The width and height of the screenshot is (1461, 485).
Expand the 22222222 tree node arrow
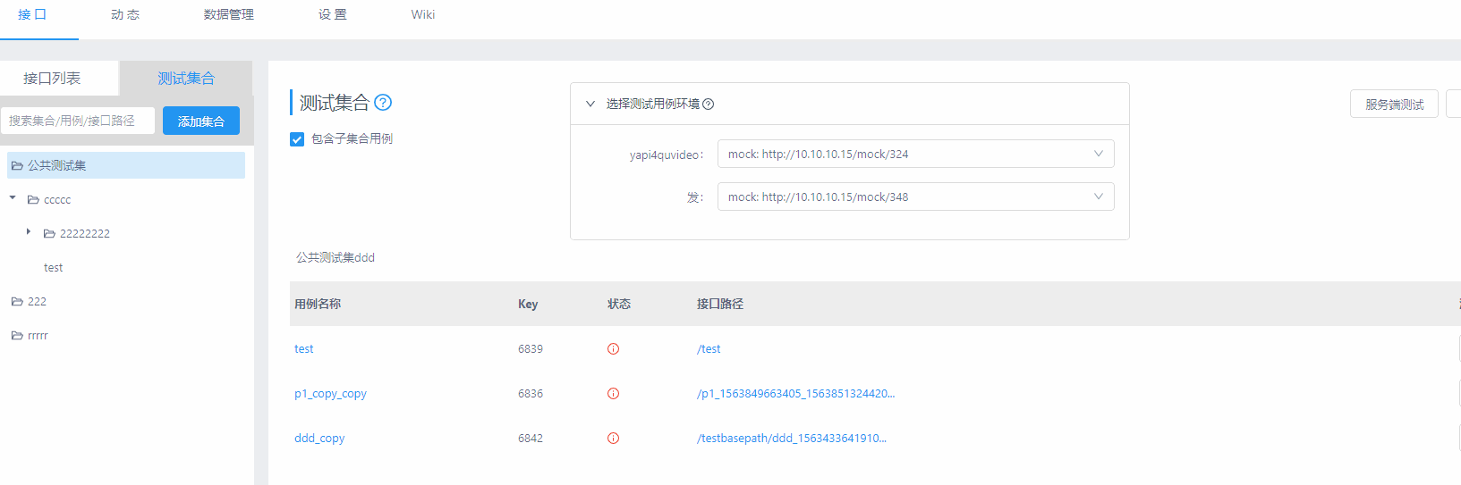point(29,232)
